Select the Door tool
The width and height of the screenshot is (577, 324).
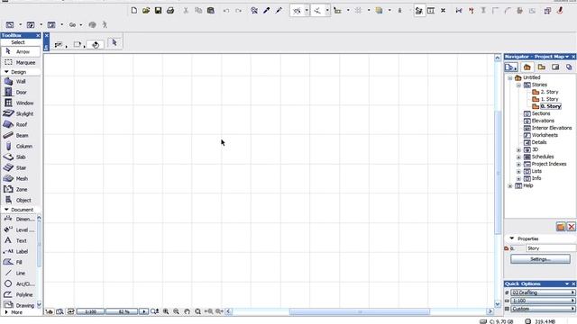coord(20,92)
